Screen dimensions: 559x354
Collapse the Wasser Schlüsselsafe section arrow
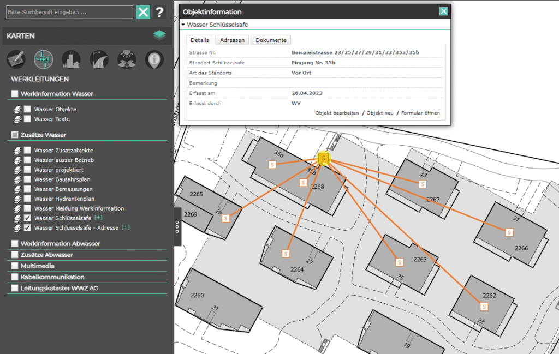[184, 25]
